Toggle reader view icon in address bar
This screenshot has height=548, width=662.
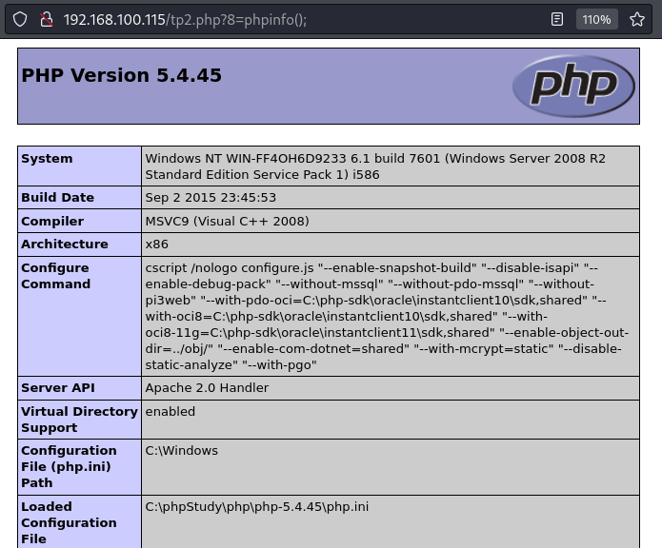click(557, 19)
